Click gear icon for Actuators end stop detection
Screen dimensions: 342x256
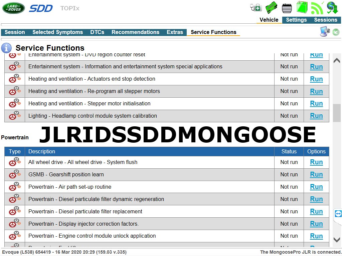pyautogui.click(x=15, y=79)
